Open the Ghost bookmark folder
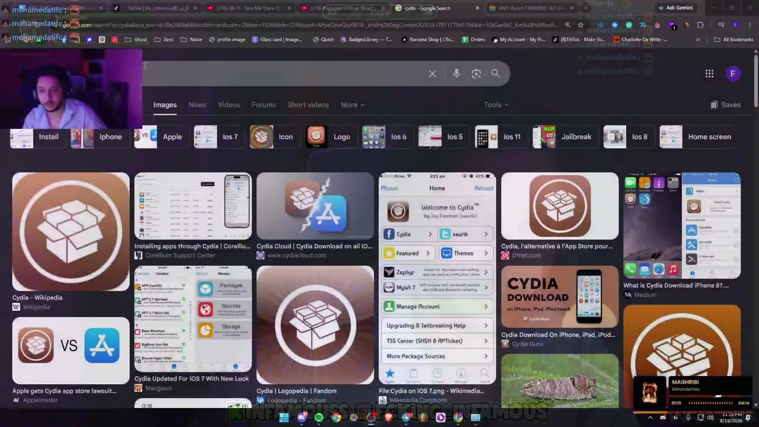This screenshot has height=427, width=759. (136, 40)
